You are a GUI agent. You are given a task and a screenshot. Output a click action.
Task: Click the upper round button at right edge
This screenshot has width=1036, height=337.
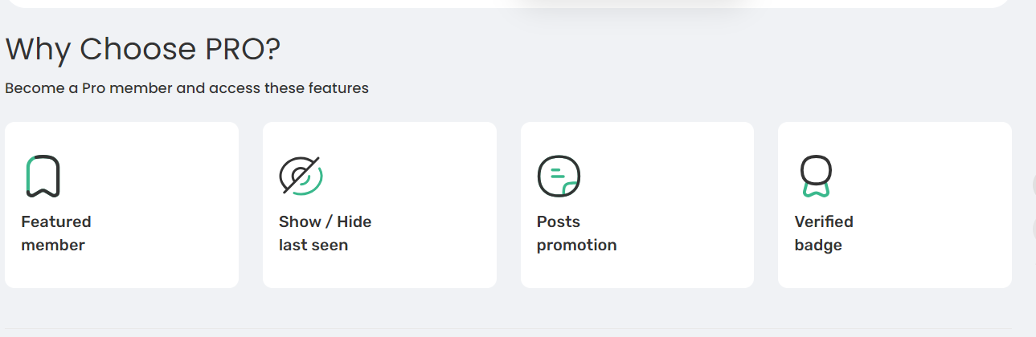point(1034,185)
